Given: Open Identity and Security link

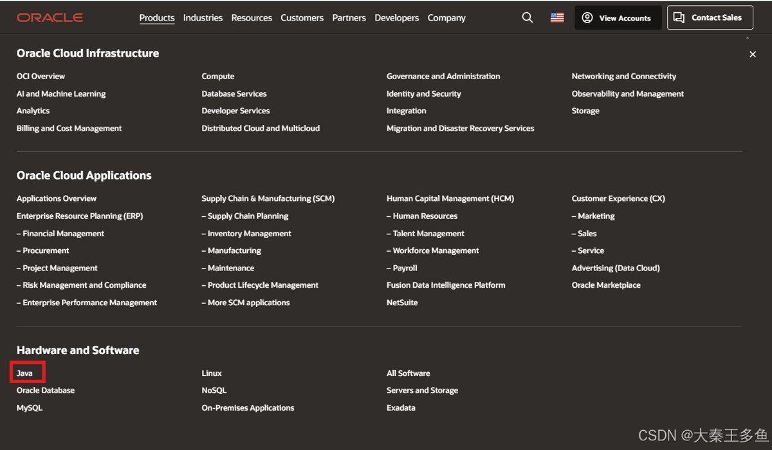Looking at the screenshot, I should 423,94.
